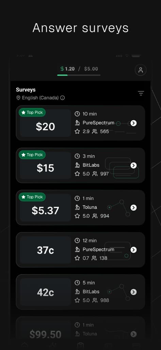
Task: Open the $99.50 Toluna survey arrow
Action: [133, 334]
